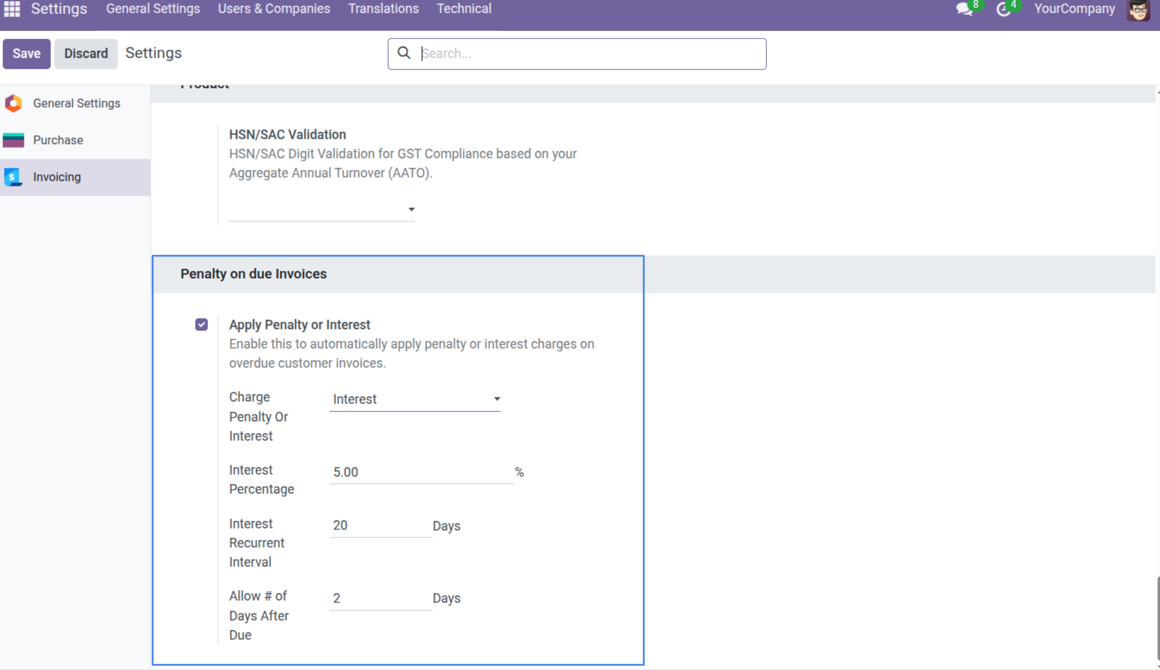Screen dimensions: 1160x670
Task: Open Charge Penalty Or Interest dropdown
Action: [414, 399]
